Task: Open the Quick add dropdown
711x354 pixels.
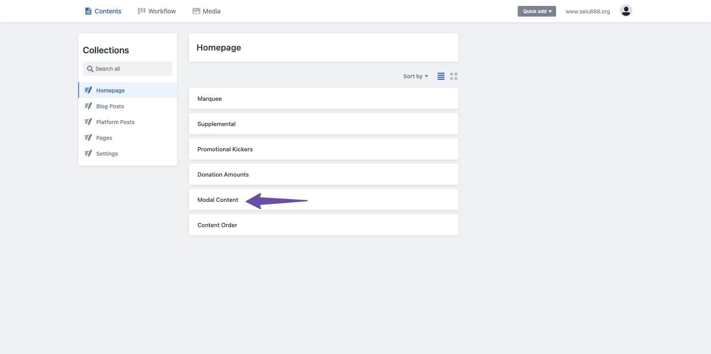Action: [x=537, y=11]
